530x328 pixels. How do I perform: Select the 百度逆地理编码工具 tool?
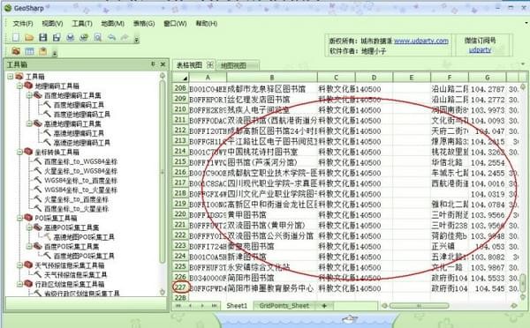tap(82, 115)
